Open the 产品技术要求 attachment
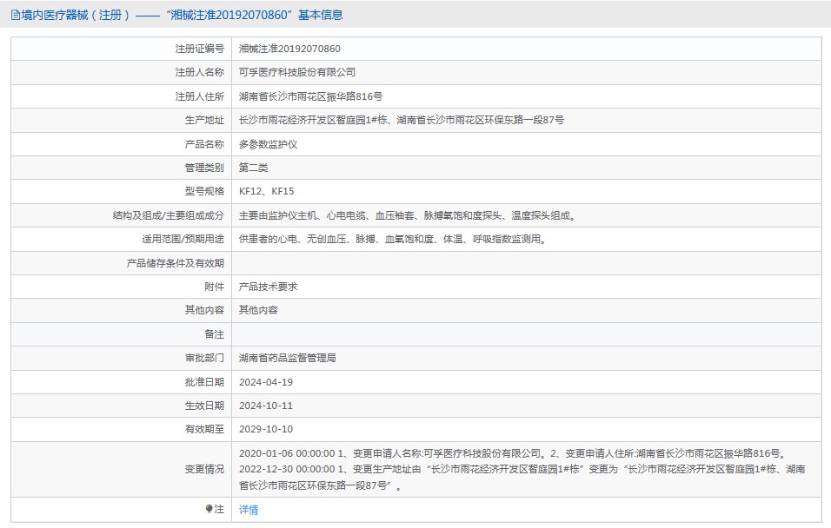Screen dimensions: 831x528 click(269, 287)
